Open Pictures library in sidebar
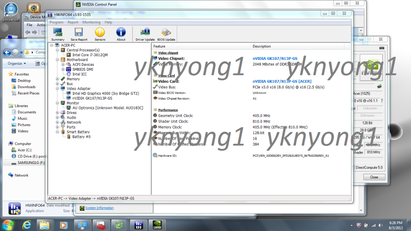Viewport: 411px width, 231px height. tap(24, 125)
